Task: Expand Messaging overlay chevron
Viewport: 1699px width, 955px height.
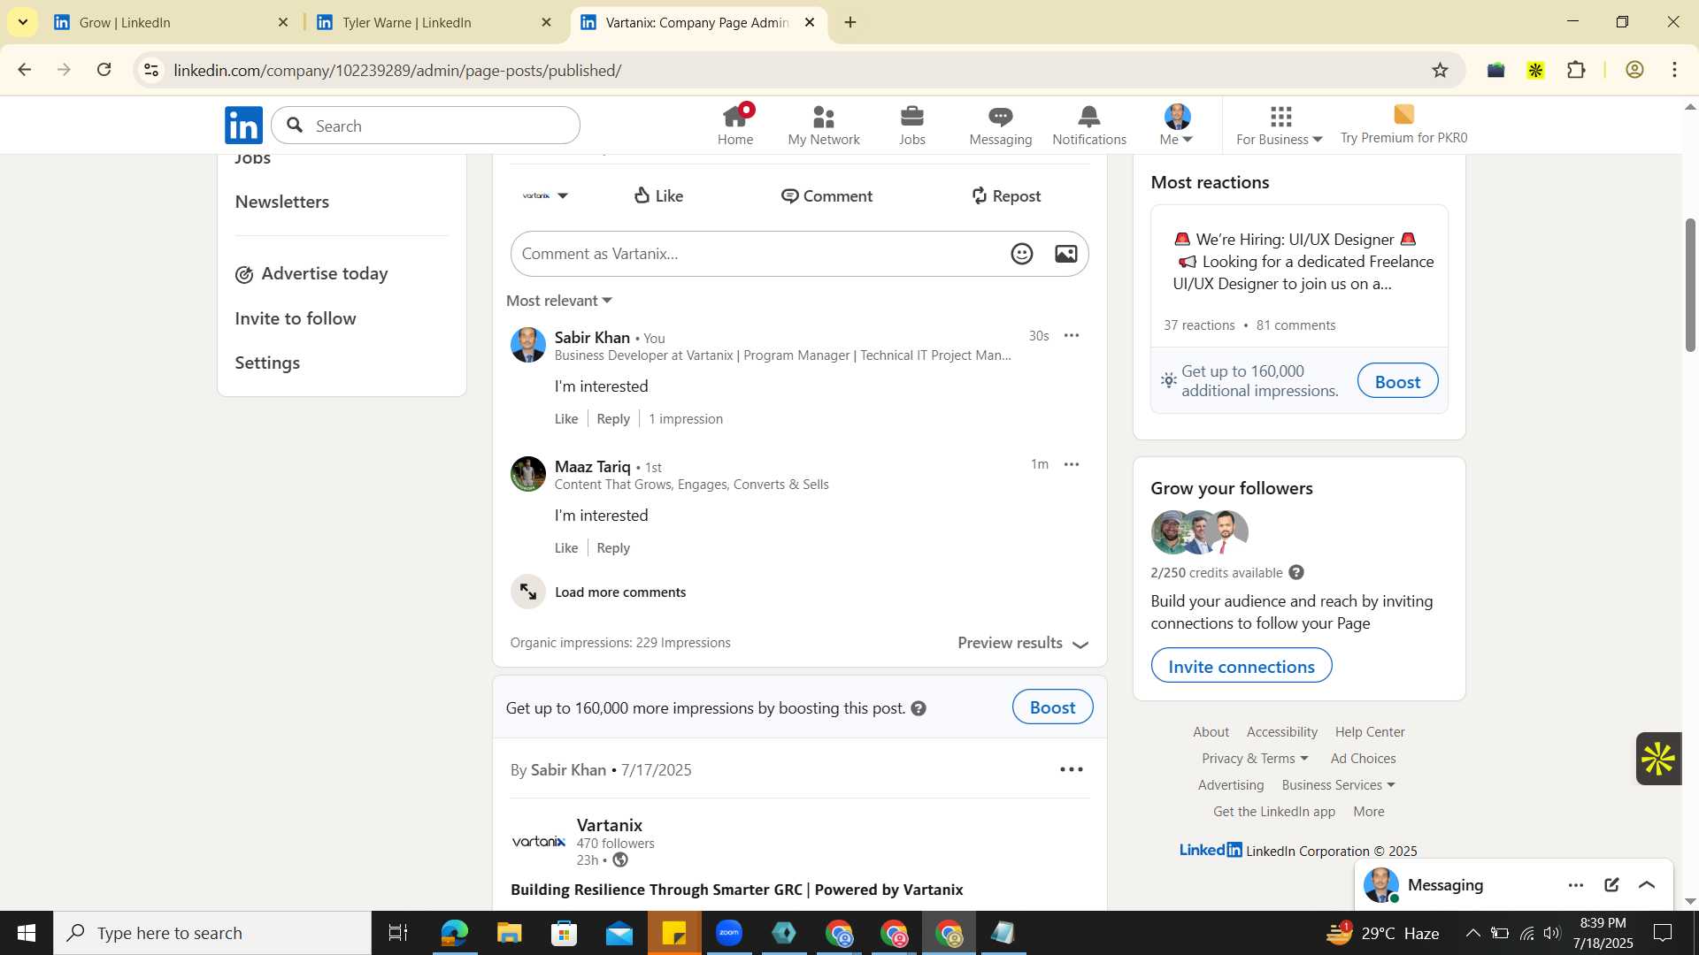Action: (x=1647, y=885)
